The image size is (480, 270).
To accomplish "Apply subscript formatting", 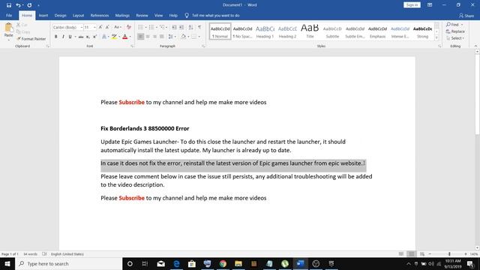I will [x=88, y=37].
